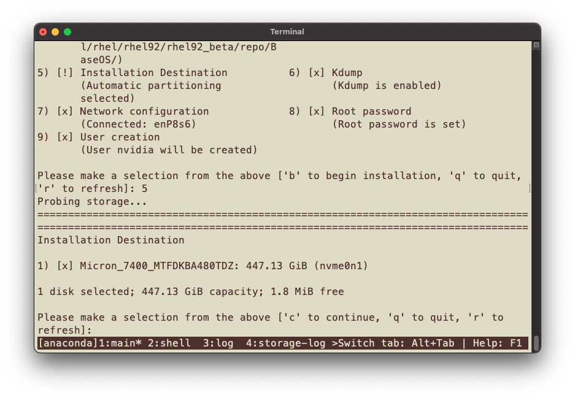The image size is (575, 398).
Task: Click the Network configuration [x] marker
Action: click(65, 111)
